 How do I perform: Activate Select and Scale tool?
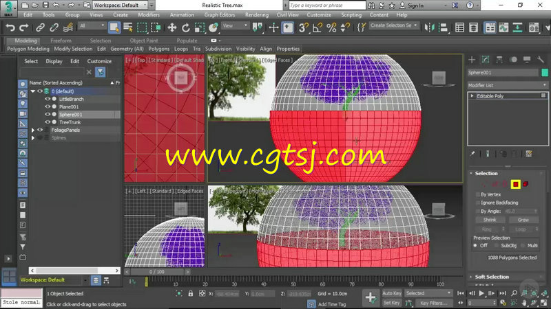tap(199, 27)
